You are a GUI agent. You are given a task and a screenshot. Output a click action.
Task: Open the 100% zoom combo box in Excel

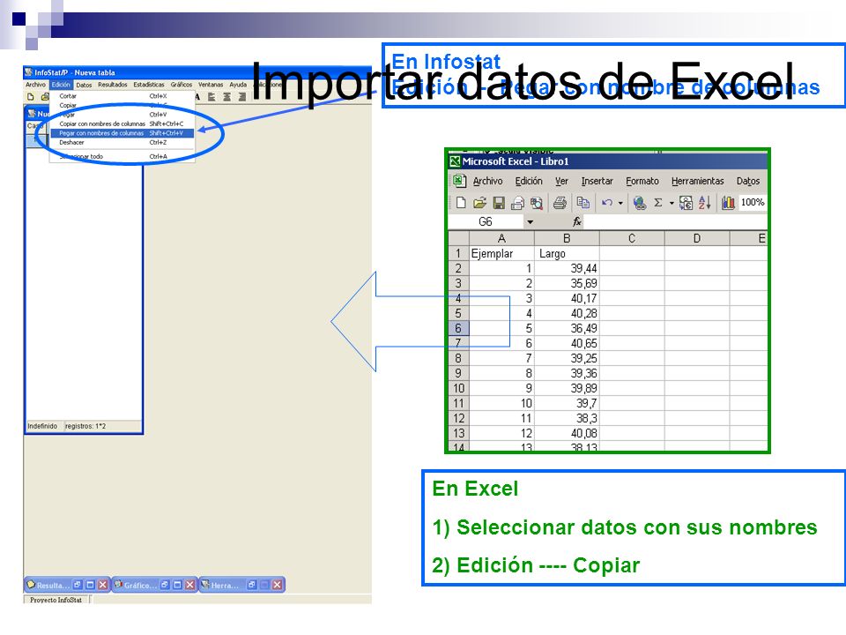753,203
